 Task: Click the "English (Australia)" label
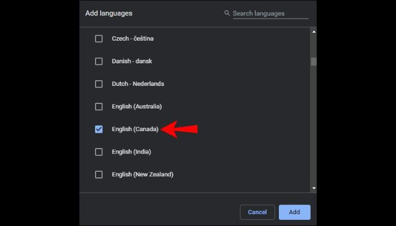137,106
